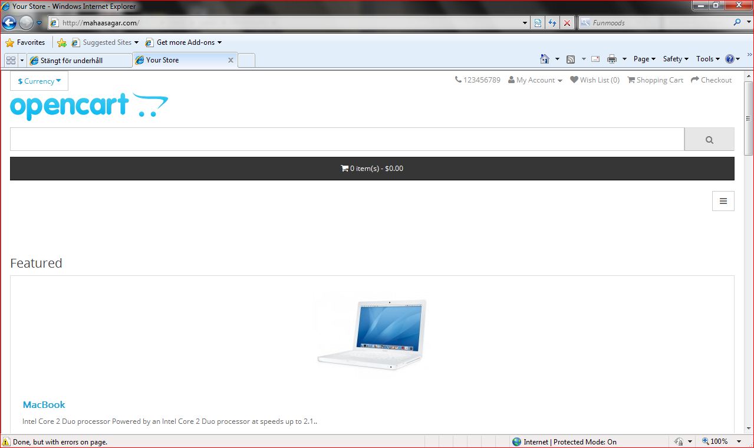
Task: Open the Safety menu
Action: point(676,59)
